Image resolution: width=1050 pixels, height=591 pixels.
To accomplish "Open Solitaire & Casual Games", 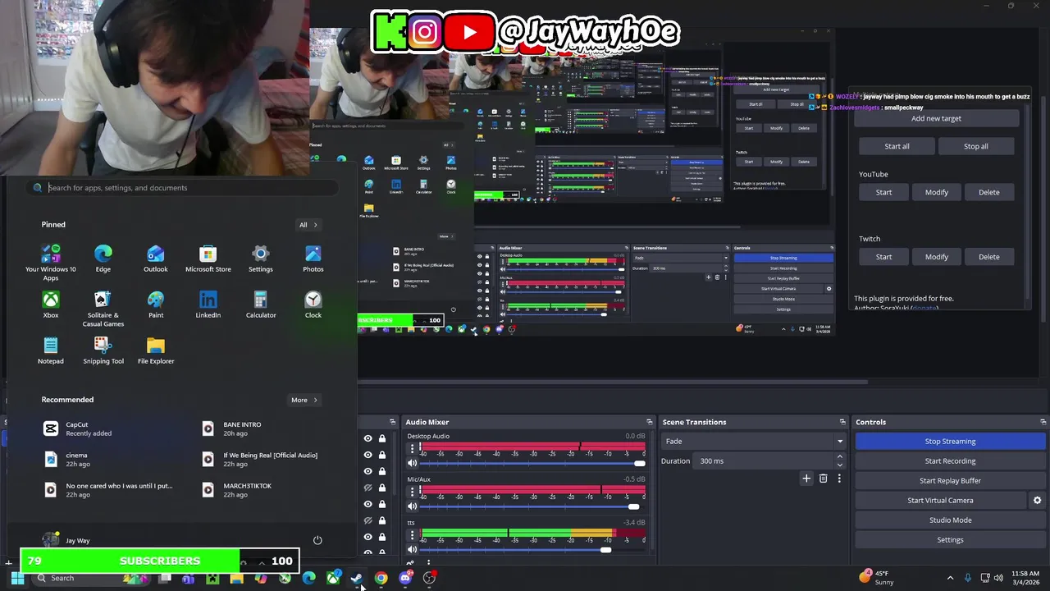I will (x=103, y=309).
